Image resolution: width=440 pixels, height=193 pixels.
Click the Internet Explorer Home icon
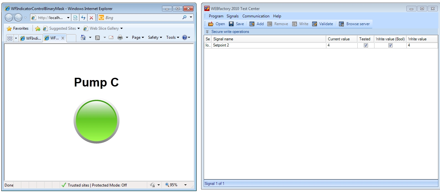(83, 37)
